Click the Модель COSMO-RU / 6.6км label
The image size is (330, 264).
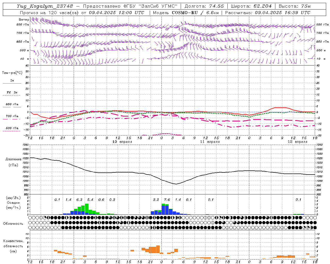(x=186, y=13)
